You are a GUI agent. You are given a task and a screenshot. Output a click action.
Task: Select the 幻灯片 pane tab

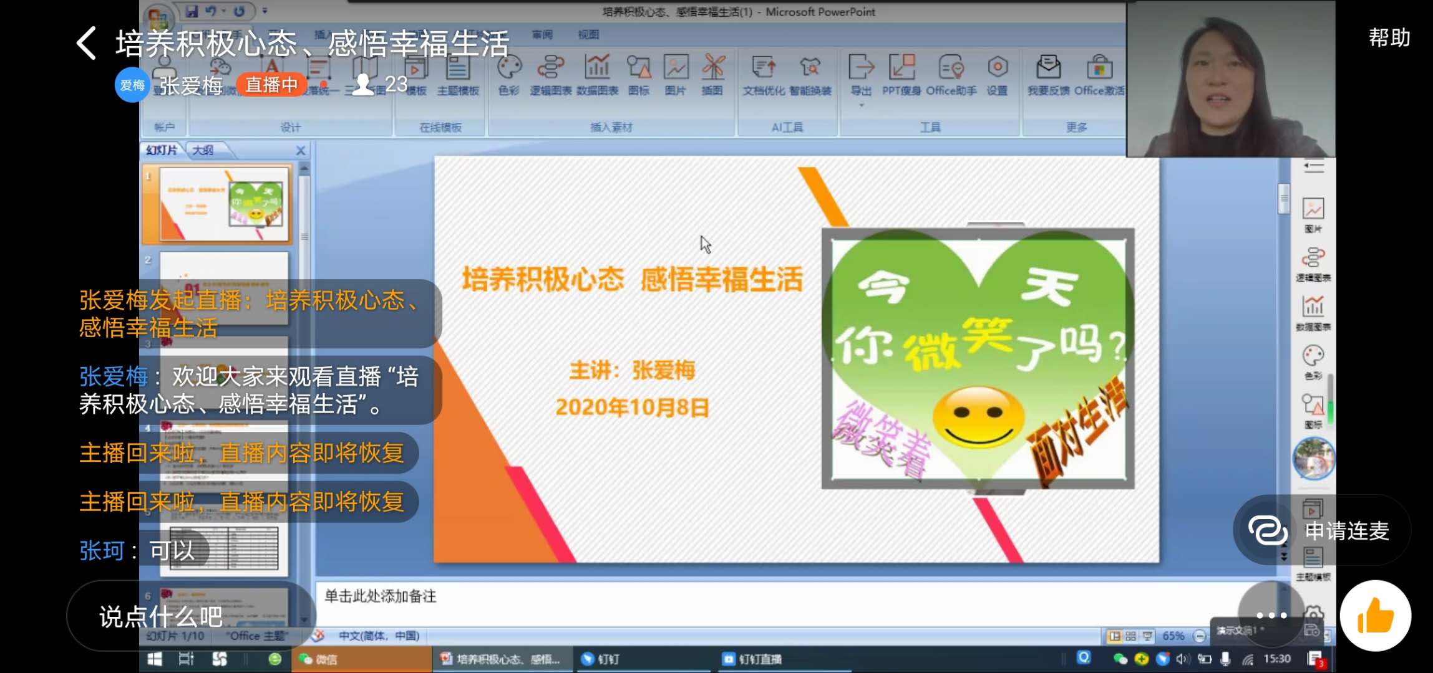coord(162,150)
